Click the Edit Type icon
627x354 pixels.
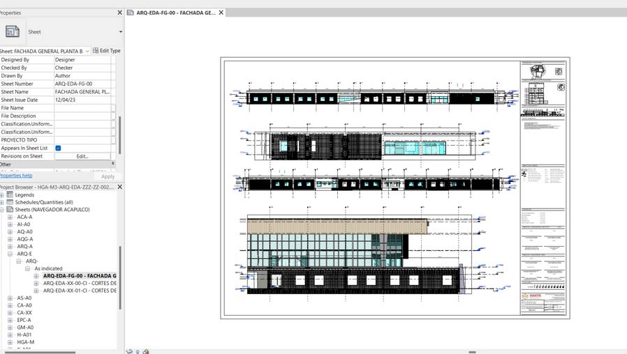pyautogui.click(x=96, y=51)
